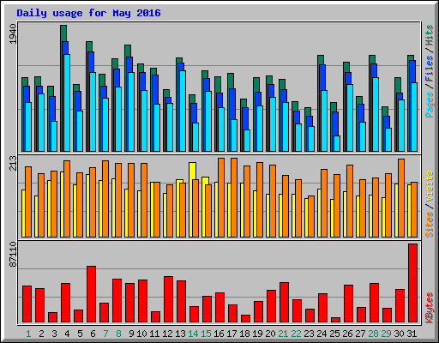Select the cyan Pages bar for day 28
Image resolution: width=439 pixels, height=343 pixels.
coord(376,114)
